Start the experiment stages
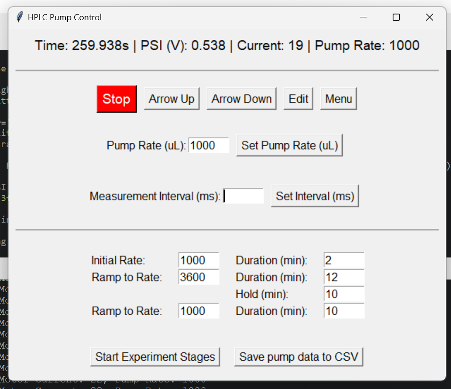Viewport: 451px width, 389px height. [155, 357]
